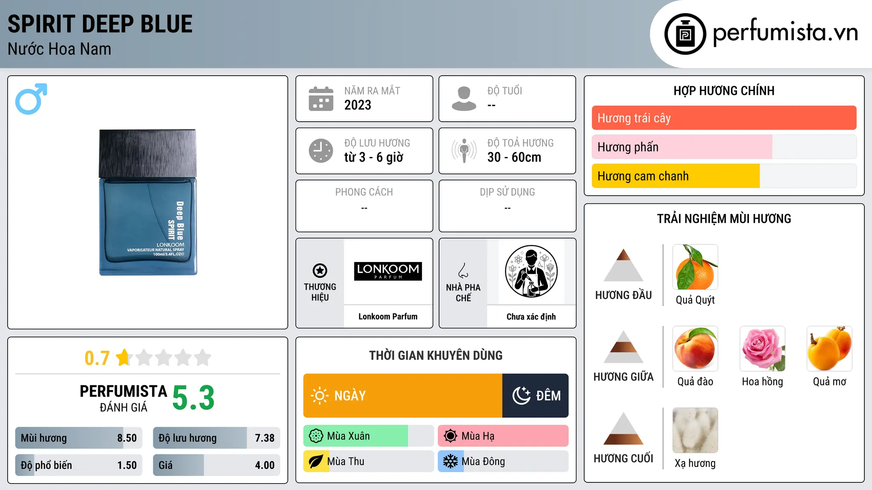The width and height of the screenshot is (872, 490).
Task: Click the sillage icon beside Độ toả hương
Action: 464,151
